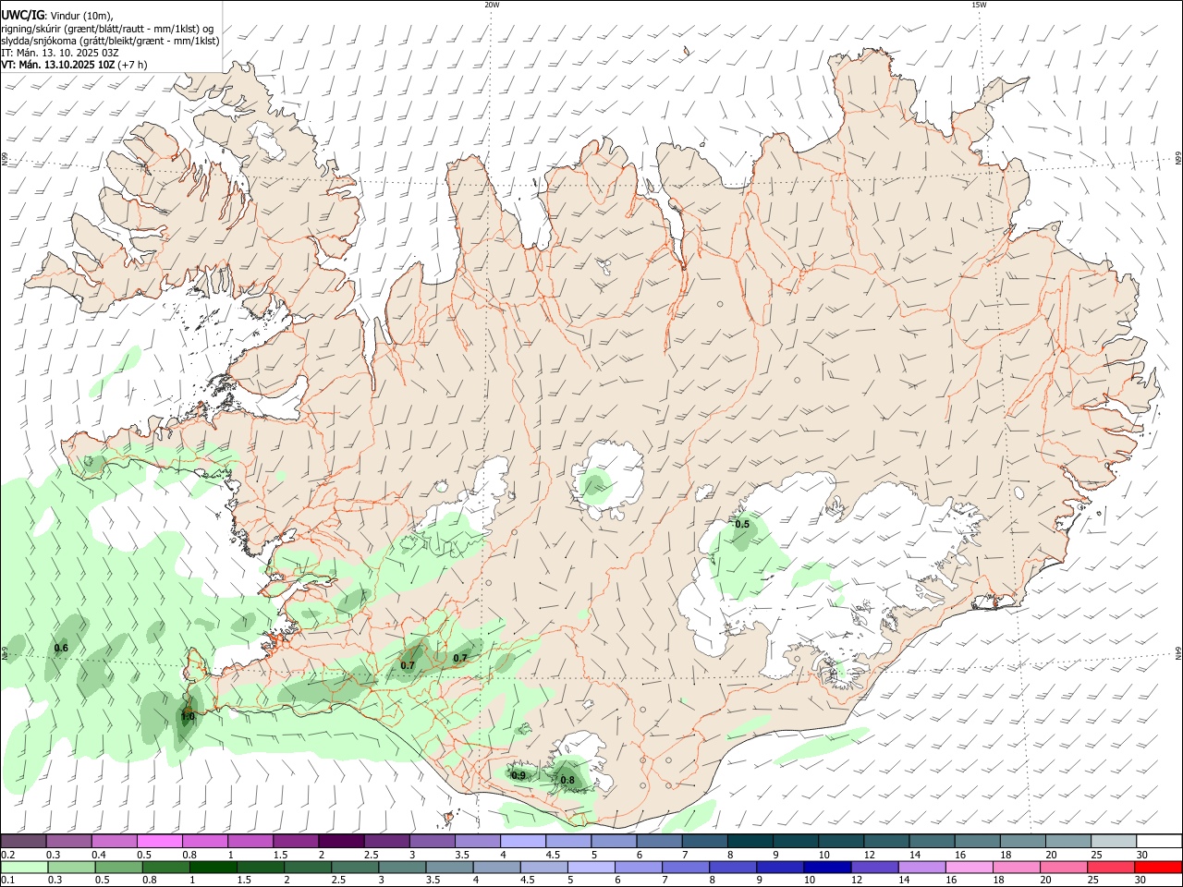Pick the light lavender upper-row swatch starting at 4
Viewport: 1183px width, 887px height.
point(522,841)
